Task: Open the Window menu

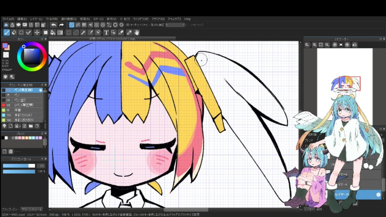Action: tap(141, 19)
